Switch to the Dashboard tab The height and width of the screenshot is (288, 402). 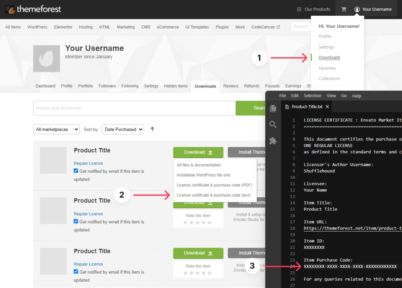coord(46,86)
